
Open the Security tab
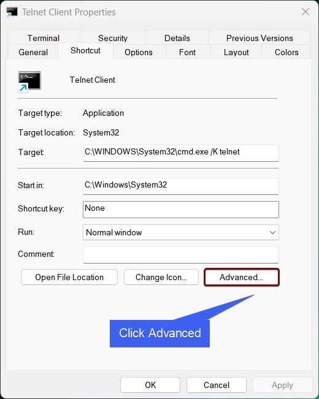tap(113, 38)
